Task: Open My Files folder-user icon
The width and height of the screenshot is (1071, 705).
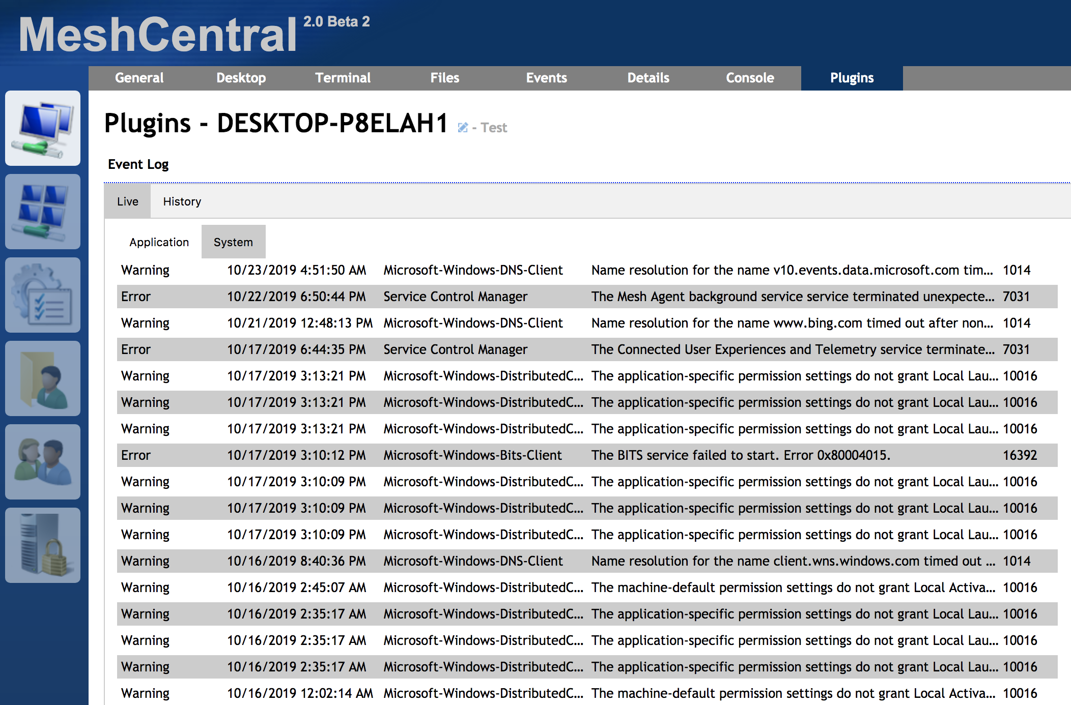Action: pos(43,378)
